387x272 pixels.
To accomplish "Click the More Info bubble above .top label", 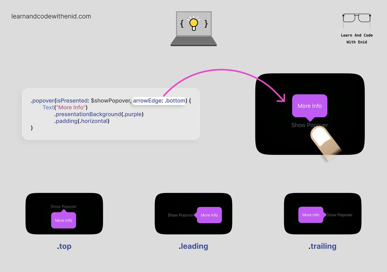I will coord(64,220).
